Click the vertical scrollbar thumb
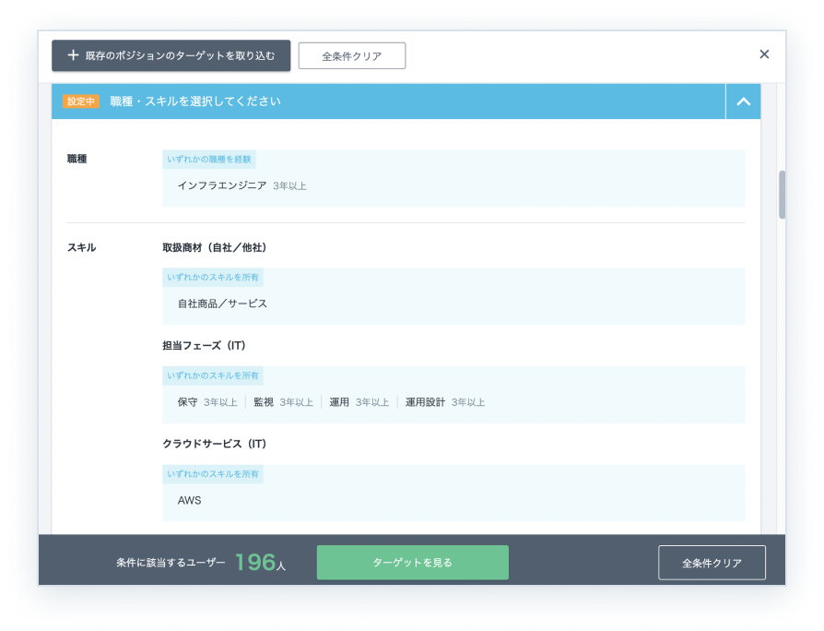The height and width of the screenshot is (631, 824). 783,194
